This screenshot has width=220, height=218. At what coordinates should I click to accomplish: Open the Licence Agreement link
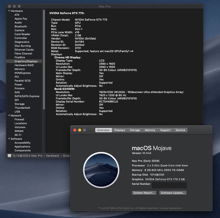pyautogui.click(x=170, y=208)
